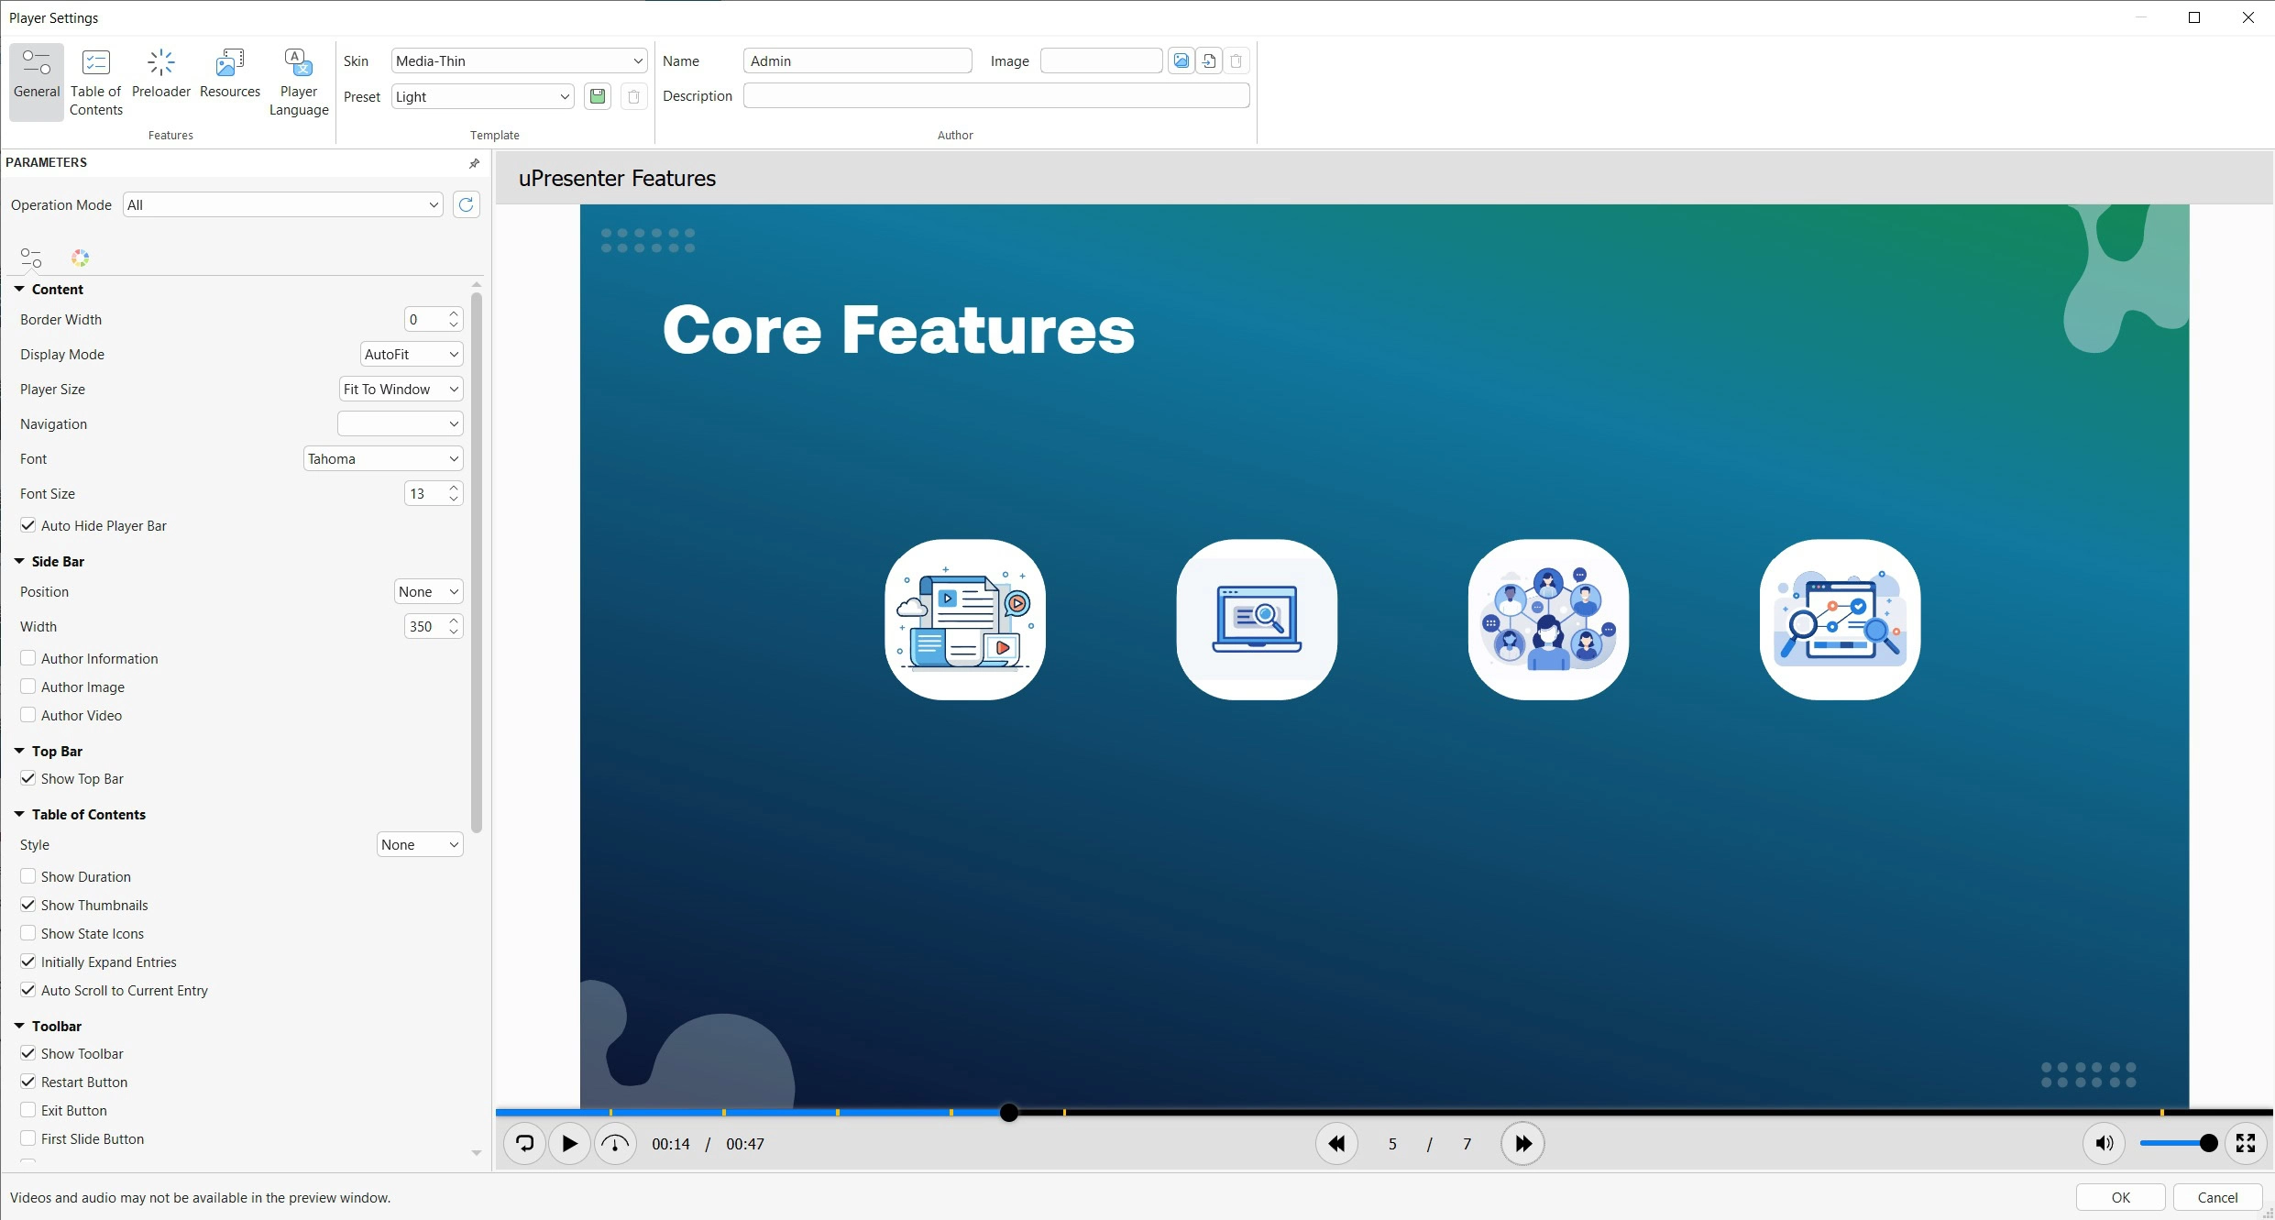This screenshot has height=1220, width=2275.
Task: Click the restart loop icon
Action: tap(524, 1143)
